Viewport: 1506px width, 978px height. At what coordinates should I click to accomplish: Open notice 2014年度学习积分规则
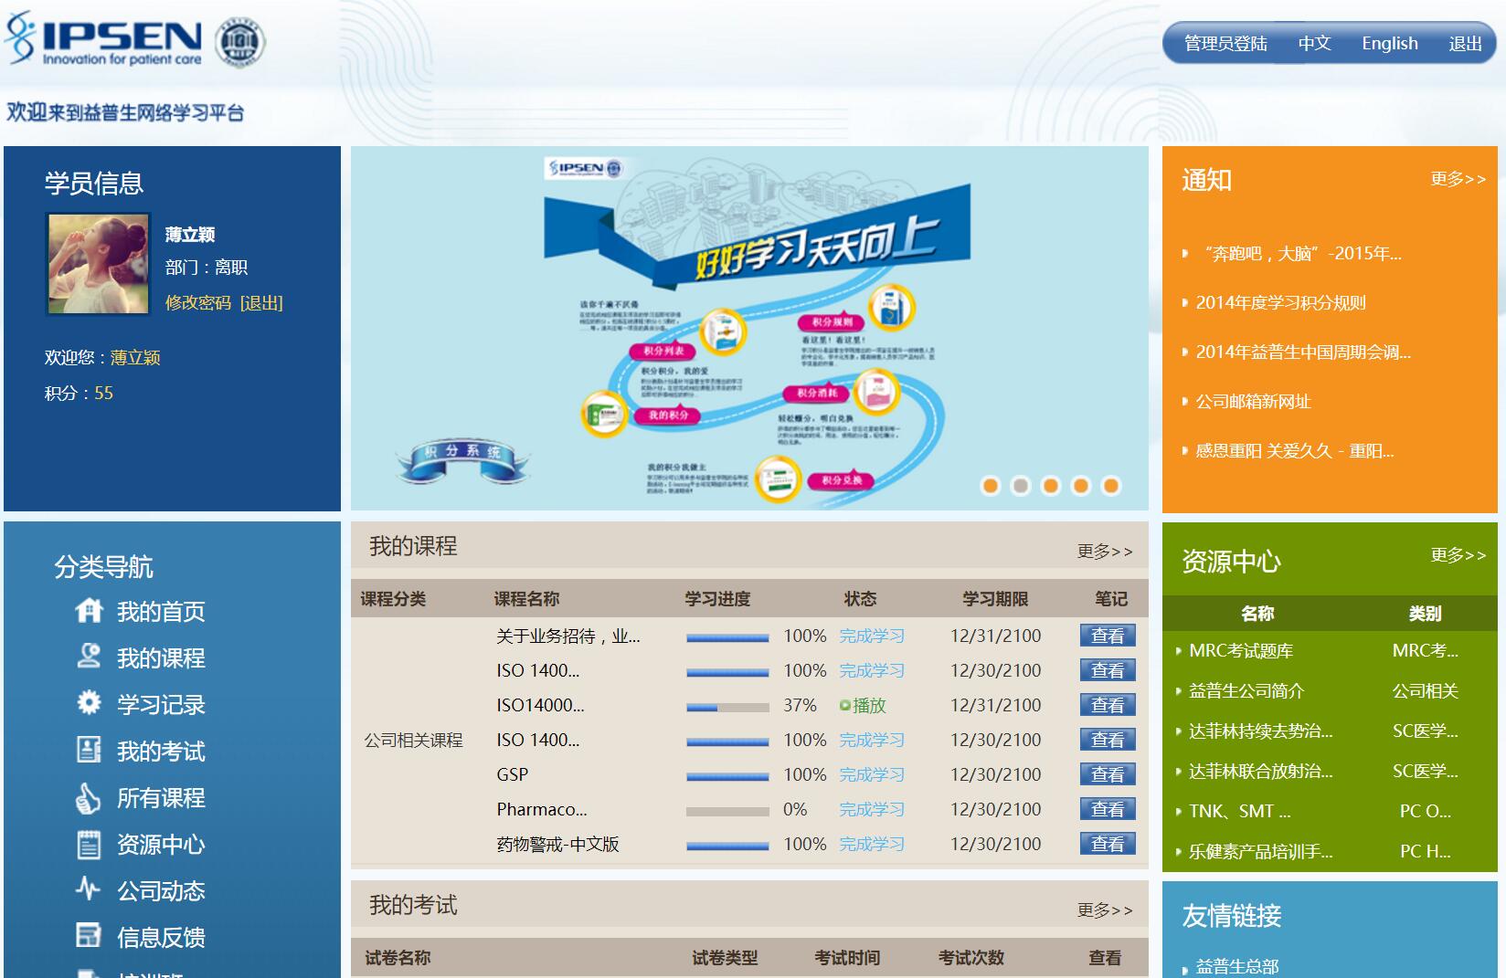coord(1281,302)
